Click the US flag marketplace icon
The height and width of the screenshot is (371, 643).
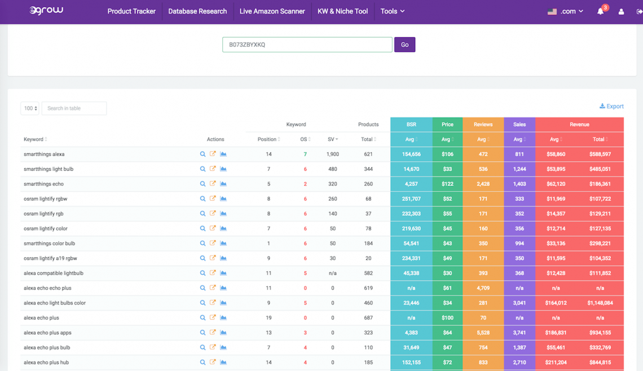click(552, 11)
